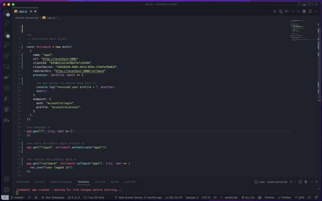Open the GitHub view in activity bar
Viewport: 322px width, 201px height.
pos(6,109)
